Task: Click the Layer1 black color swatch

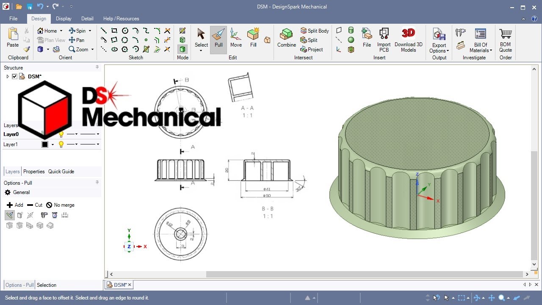Action: click(45, 144)
